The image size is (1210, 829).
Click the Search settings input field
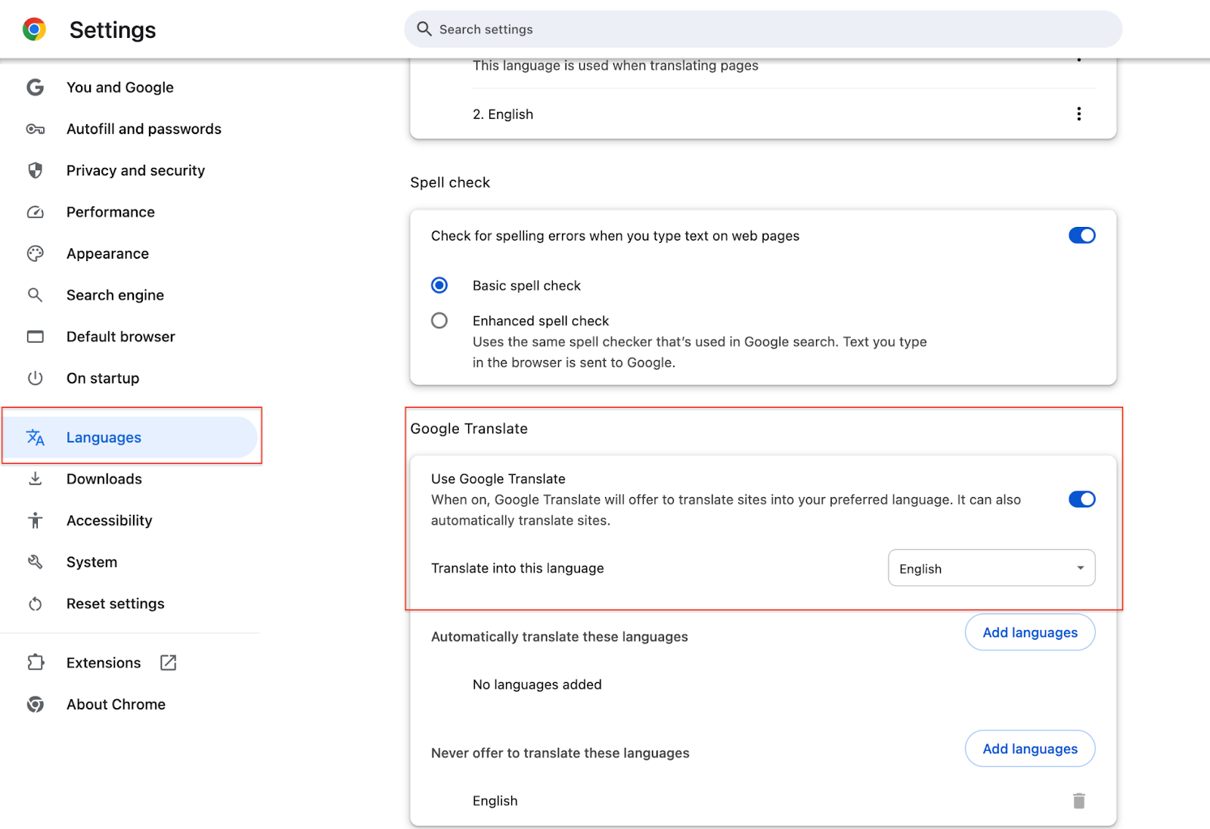coord(763,29)
